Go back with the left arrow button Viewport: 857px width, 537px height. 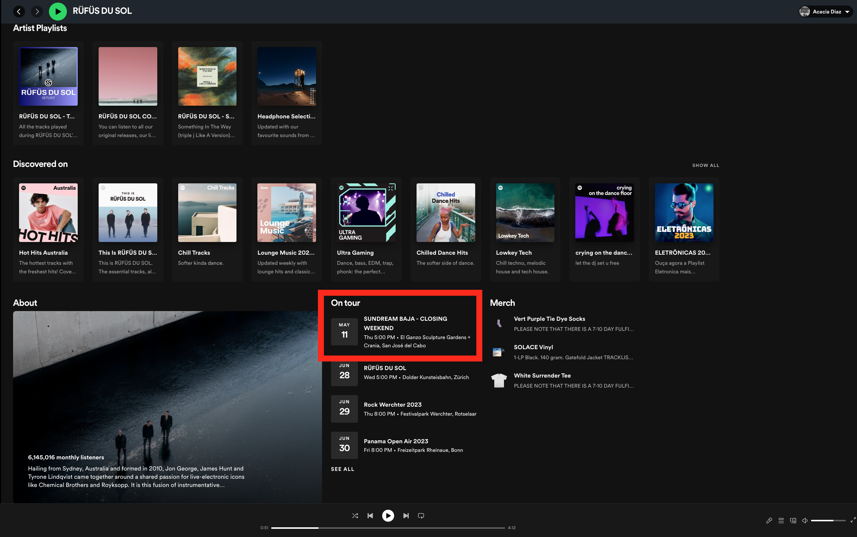coord(19,12)
